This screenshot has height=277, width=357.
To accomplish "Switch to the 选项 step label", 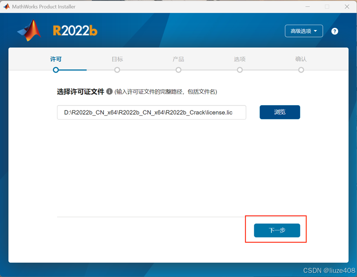I will (239, 59).
